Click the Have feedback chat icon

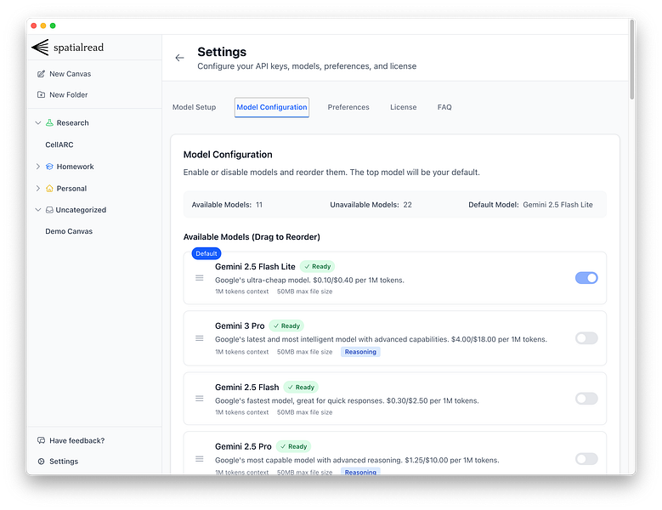[41, 440]
